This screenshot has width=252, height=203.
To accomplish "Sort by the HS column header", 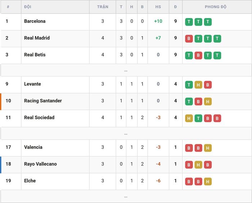I will coord(158,7).
